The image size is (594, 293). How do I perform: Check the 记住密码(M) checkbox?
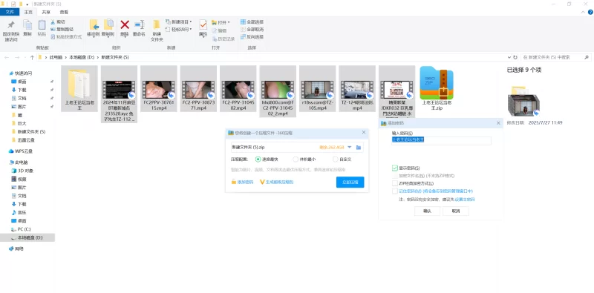click(x=395, y=191)
